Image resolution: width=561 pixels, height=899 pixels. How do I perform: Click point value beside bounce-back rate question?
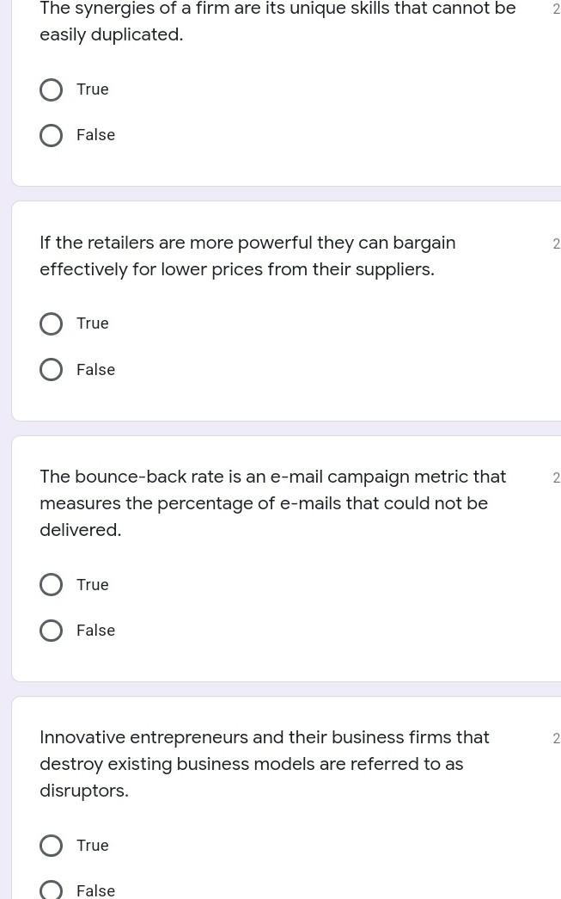click(x=556, y=478)
